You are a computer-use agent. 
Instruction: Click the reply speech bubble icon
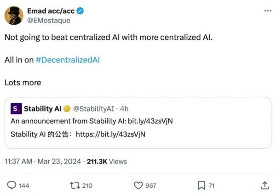(x=12, y=185)
